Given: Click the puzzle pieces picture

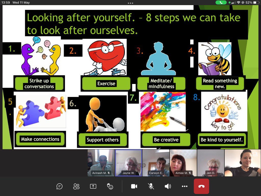Looking at the screenshot, I should (x=41, y=112).
